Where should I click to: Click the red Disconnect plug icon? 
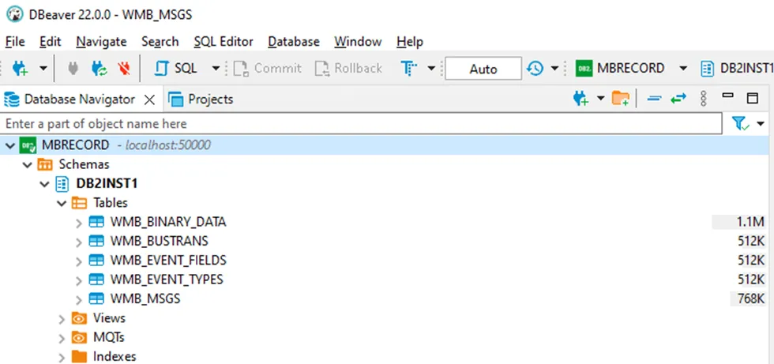pos(125,68)
